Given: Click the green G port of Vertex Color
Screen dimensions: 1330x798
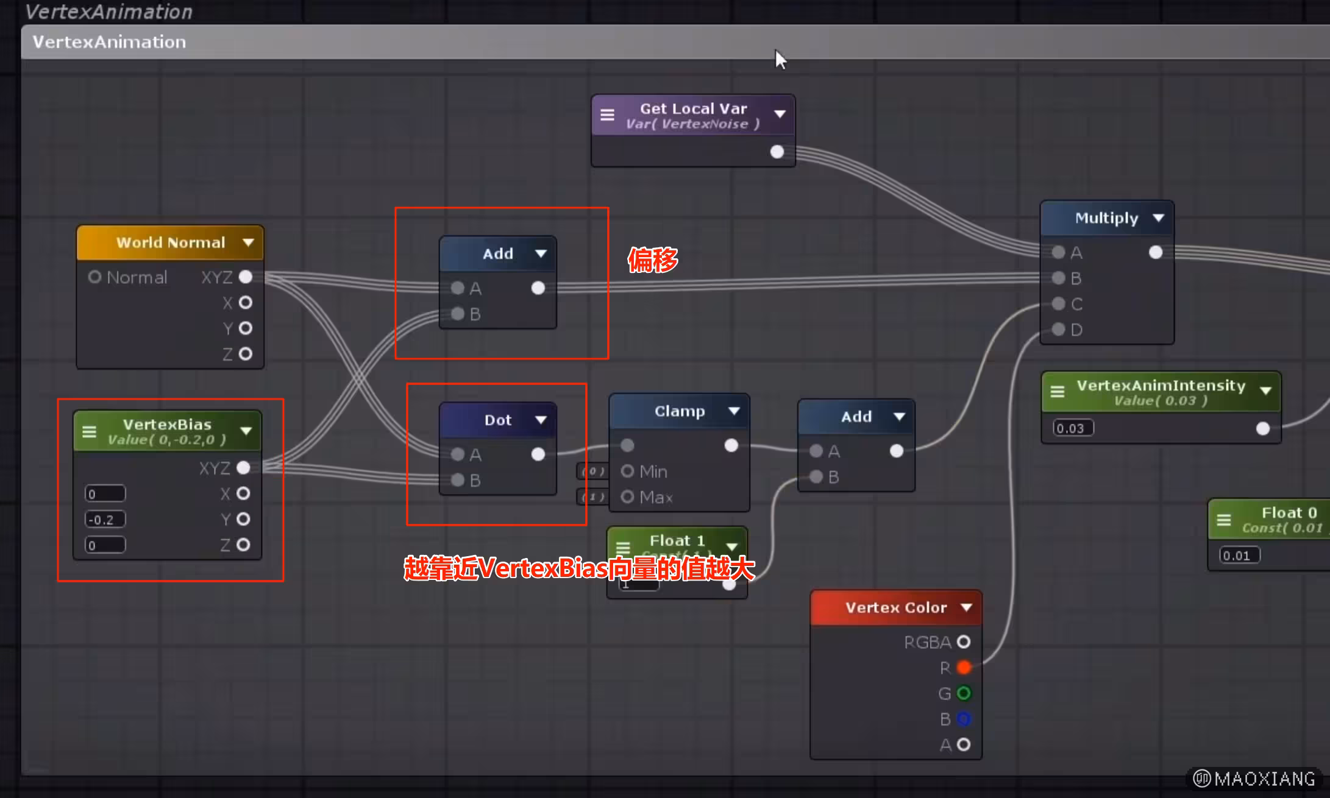Looking at the screenshot, I should (964, 693).
